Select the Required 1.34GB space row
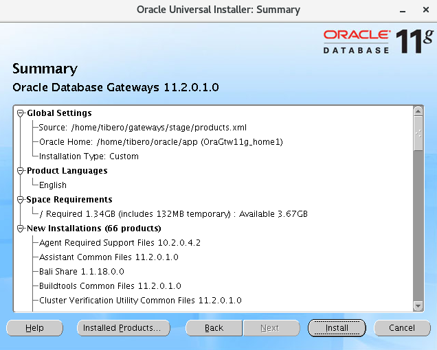Screen dimensions: 437x350 point(173,214)
